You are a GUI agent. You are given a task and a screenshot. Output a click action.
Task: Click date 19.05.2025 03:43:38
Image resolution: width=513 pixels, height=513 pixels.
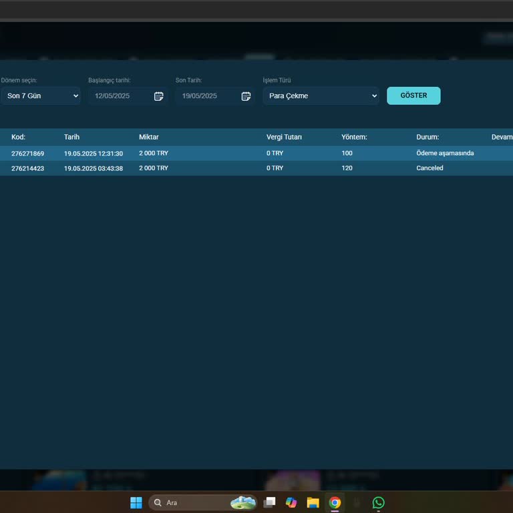94,168
